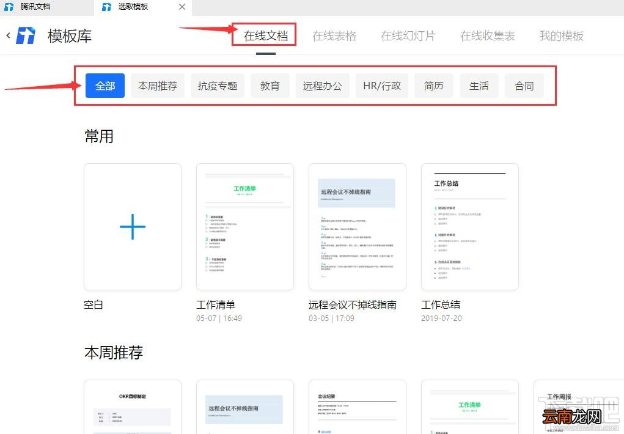This screenshot has height=434, width=624.
Task: Click the 腾讯文档 tab icon
Action: (9, 7)
